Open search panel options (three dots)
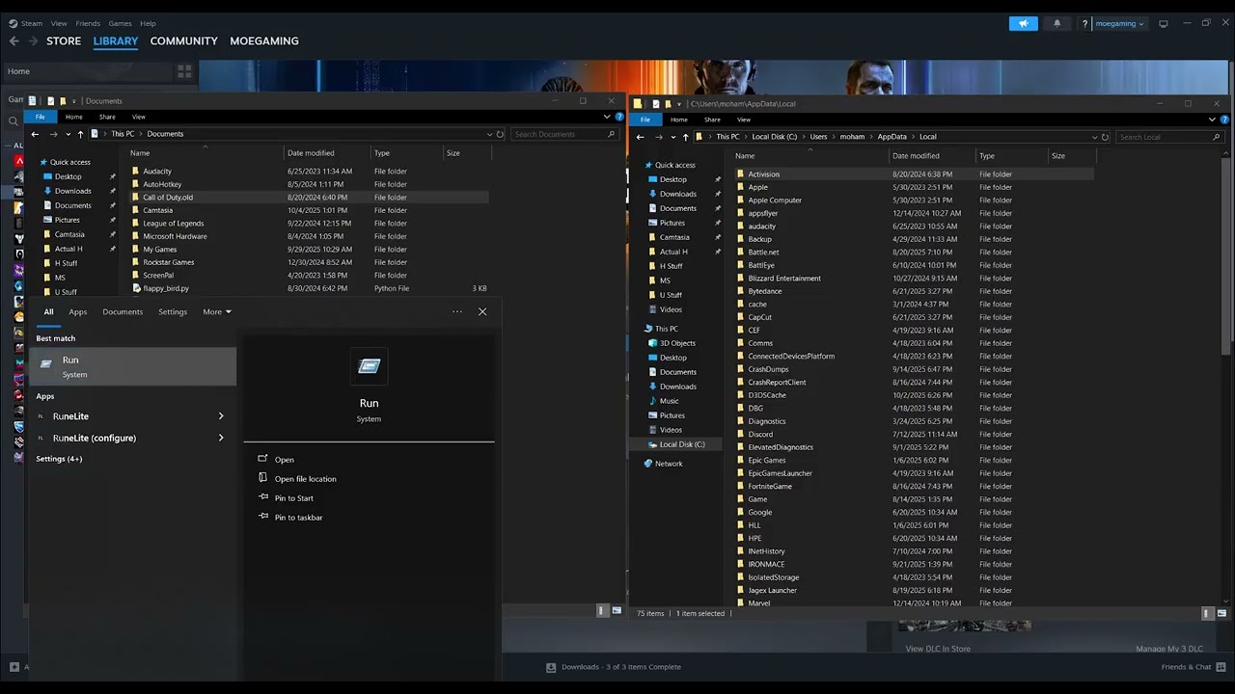The width and height of the screenshot is (1235, 694). coord(457,311)
